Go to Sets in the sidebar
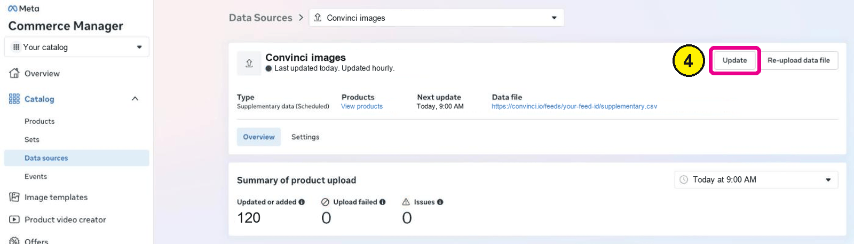The height and width of the screenshot is (244, 854). click(x=32, y=140)
